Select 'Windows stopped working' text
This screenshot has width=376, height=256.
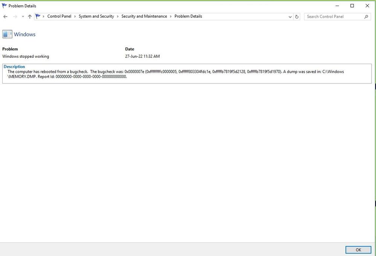[26, 57]
